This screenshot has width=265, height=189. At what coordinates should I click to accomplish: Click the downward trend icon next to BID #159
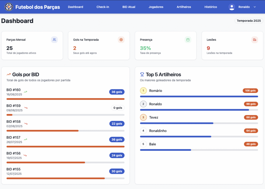(x=26, y=108)
